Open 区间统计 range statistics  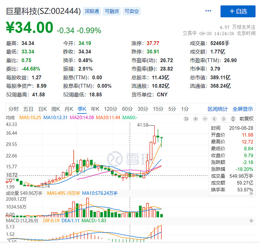coord(218,109)
